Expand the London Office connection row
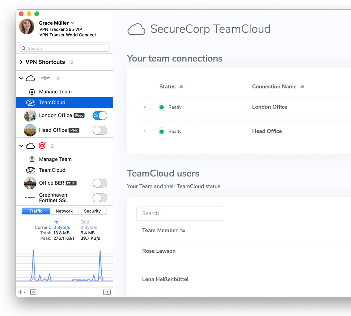This screenshot has height=316, width=351. point(145,107)
